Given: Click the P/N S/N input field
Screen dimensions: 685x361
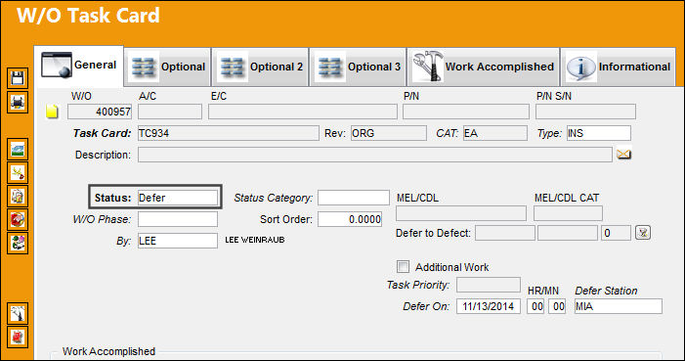Looking at the screenshot, I should pyautogui.click(x=585, y=112).
